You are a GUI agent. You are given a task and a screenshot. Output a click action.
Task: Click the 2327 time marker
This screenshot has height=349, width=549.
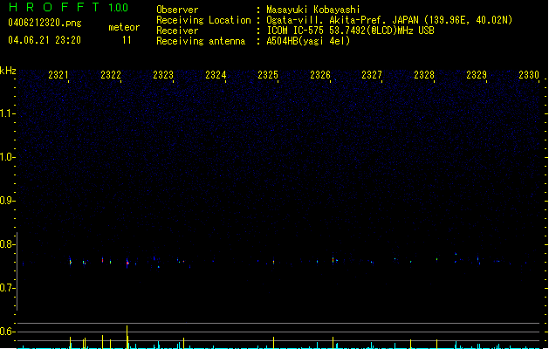click(x=372, y=76)
